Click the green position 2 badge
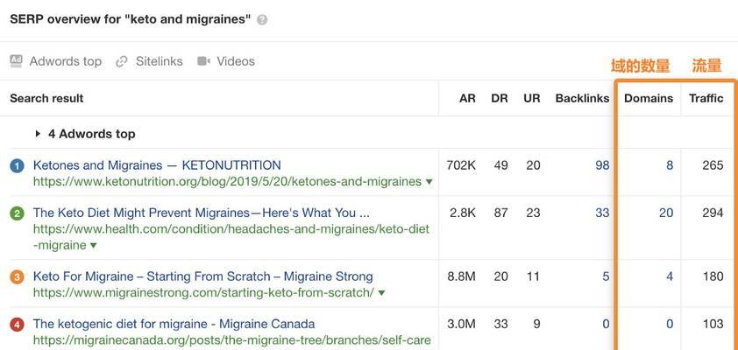This screenshot has height=350, width=738. (17, 213)
